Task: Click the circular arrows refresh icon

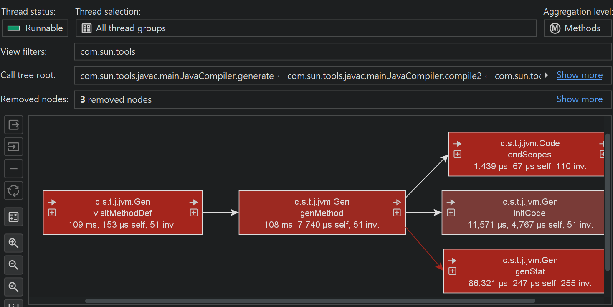Action: click(x=13, y=191)
